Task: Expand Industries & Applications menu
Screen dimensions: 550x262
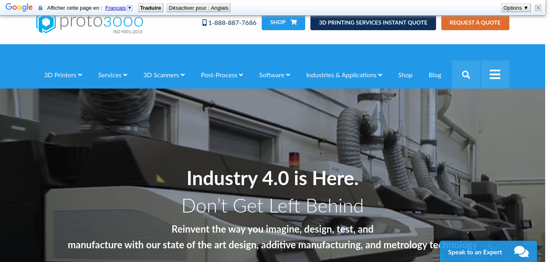Action: tap(344, 75)
